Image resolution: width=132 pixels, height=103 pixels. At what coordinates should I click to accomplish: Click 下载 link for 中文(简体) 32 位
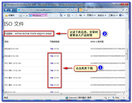click(51, 71)
